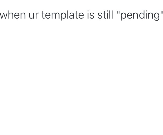Viewport: 163px width, 135px height.
Task: Click the letter "t" starting the word template
Action: point(44,15)
